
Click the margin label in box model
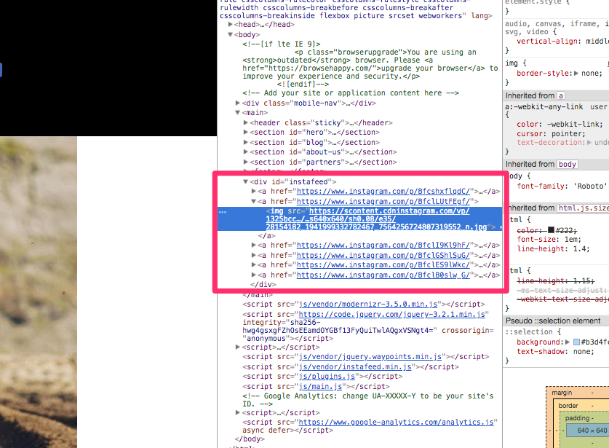[562, 393]
